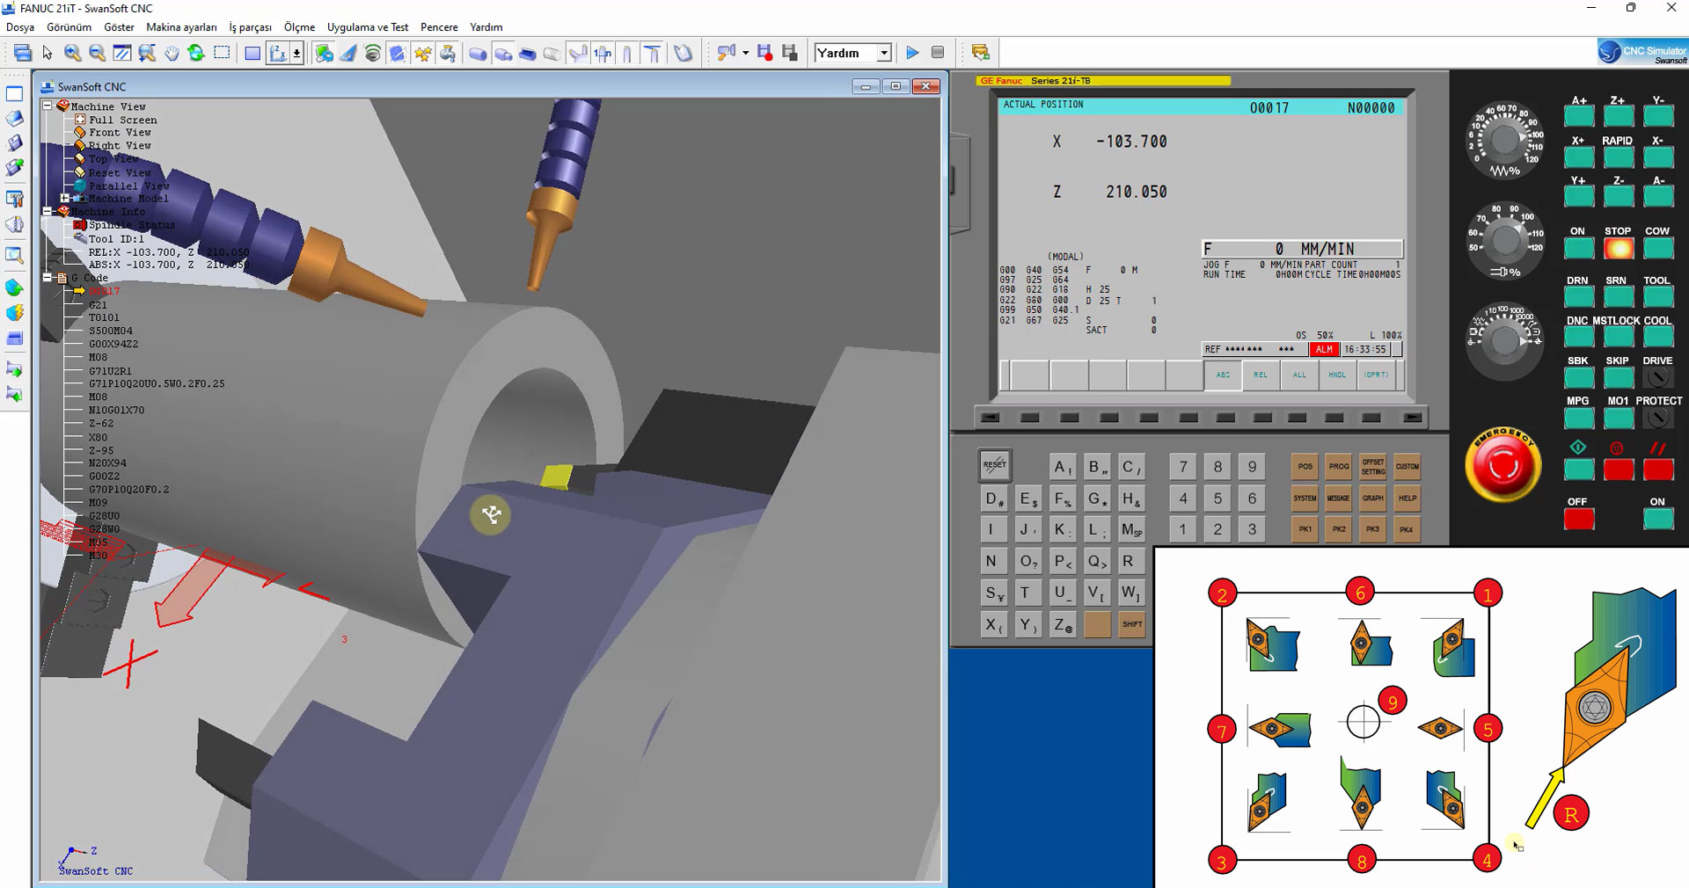Toggle the COOL coolant button
This screenshot has height=888, width=1689.
coord(1657,337)
